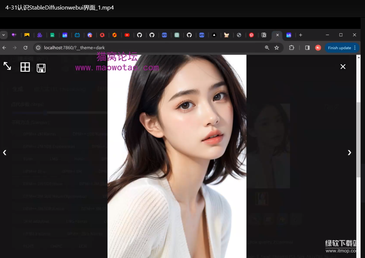This screenshot has width=365, height=258.
Task: Toggle the browser side panel
Action: point(307,48)
